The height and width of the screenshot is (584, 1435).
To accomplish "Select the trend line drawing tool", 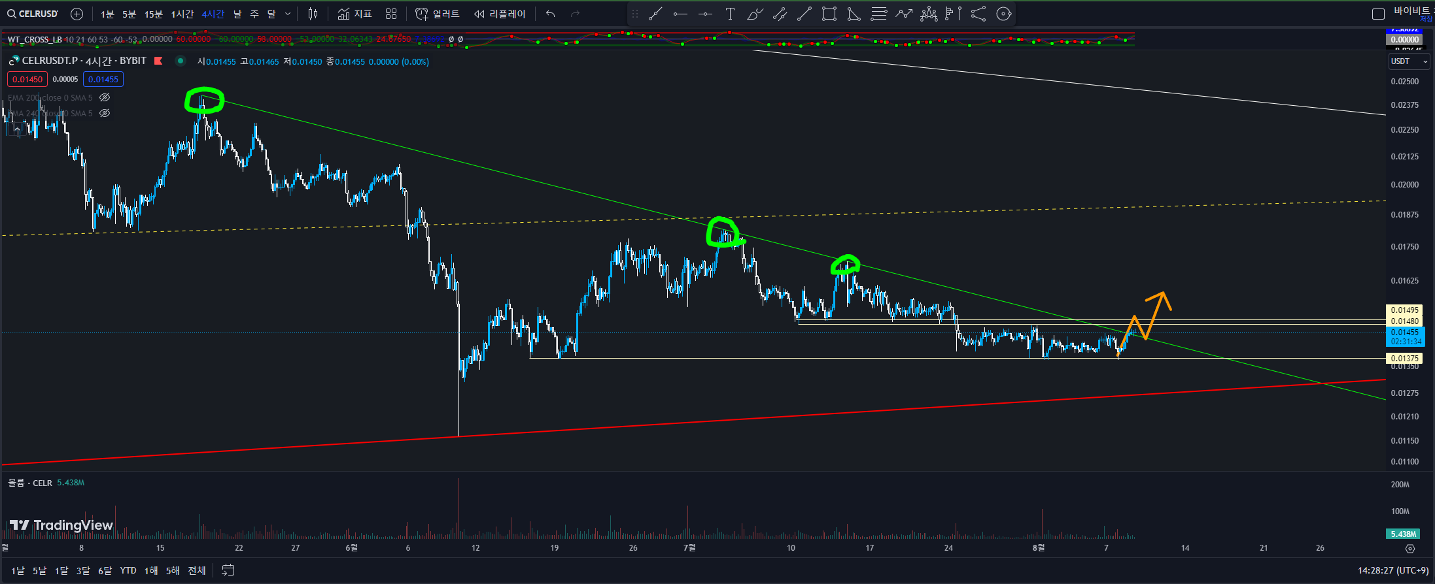I will [655, 14].
